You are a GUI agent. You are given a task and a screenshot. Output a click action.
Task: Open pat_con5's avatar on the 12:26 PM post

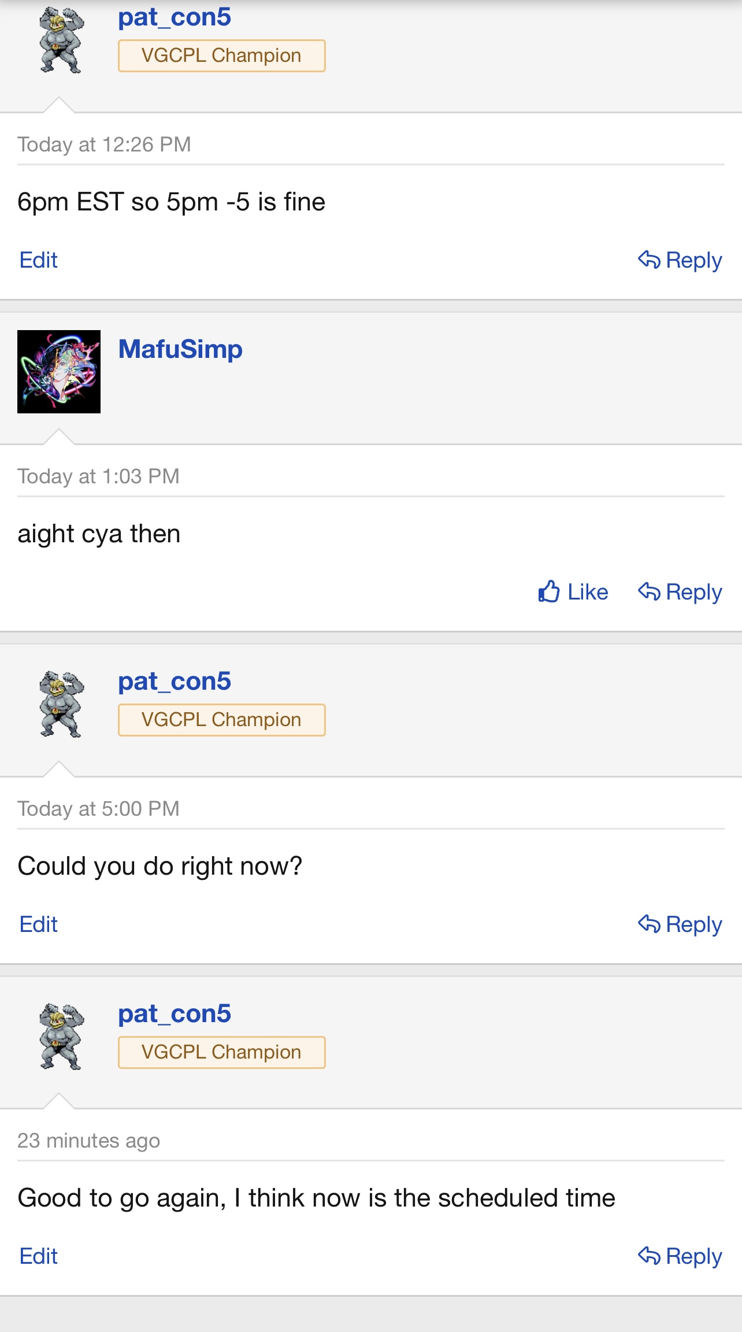(x=61, y=40)
